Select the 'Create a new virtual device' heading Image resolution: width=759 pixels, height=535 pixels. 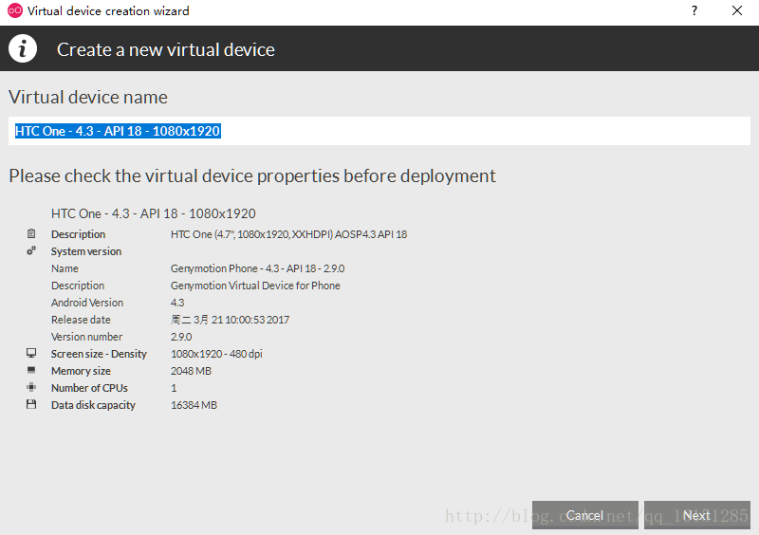coord(165,49)
